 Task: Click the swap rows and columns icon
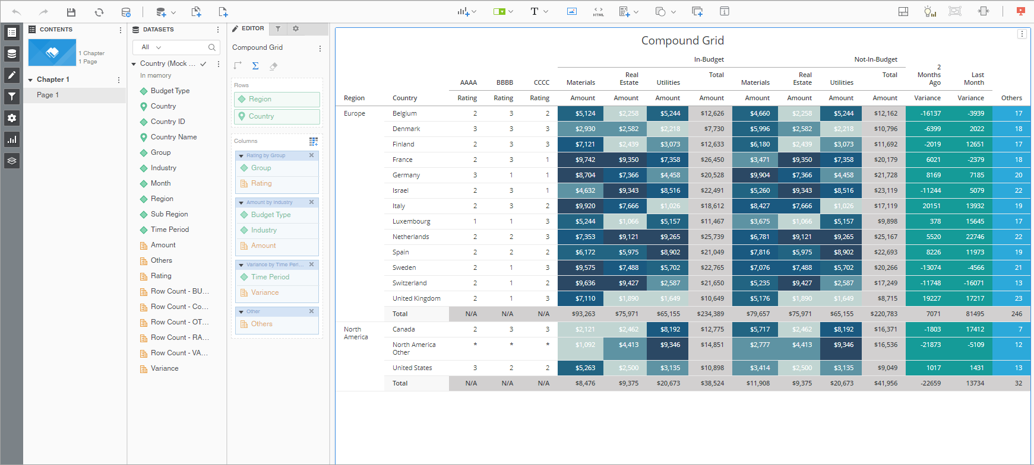(238, 66)
